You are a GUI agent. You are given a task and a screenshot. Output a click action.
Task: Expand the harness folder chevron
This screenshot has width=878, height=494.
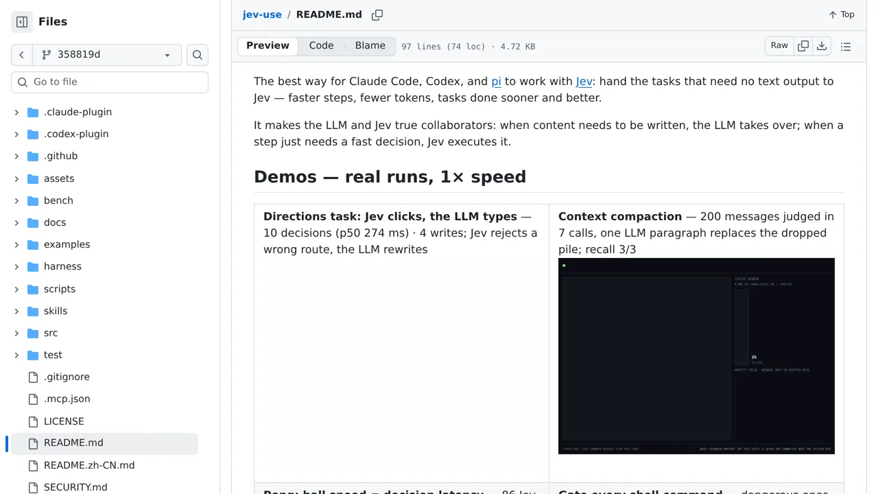(16, 266)
